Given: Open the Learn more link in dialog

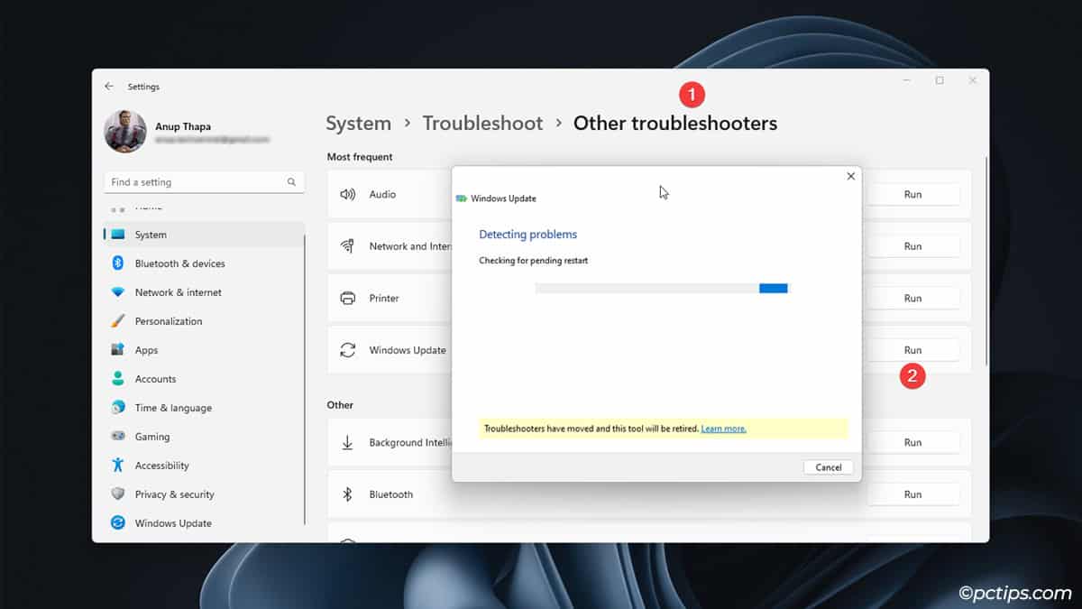Looking at the screenshot, I should [x=723, y=429].
